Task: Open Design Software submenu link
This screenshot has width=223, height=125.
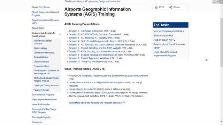Action: point(41,57)
